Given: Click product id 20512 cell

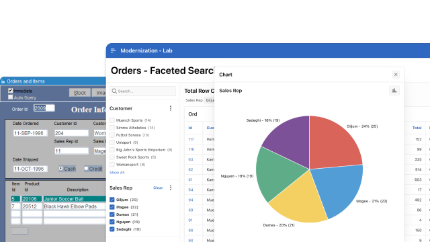Looking at the screenshot, I should point(32,206).
